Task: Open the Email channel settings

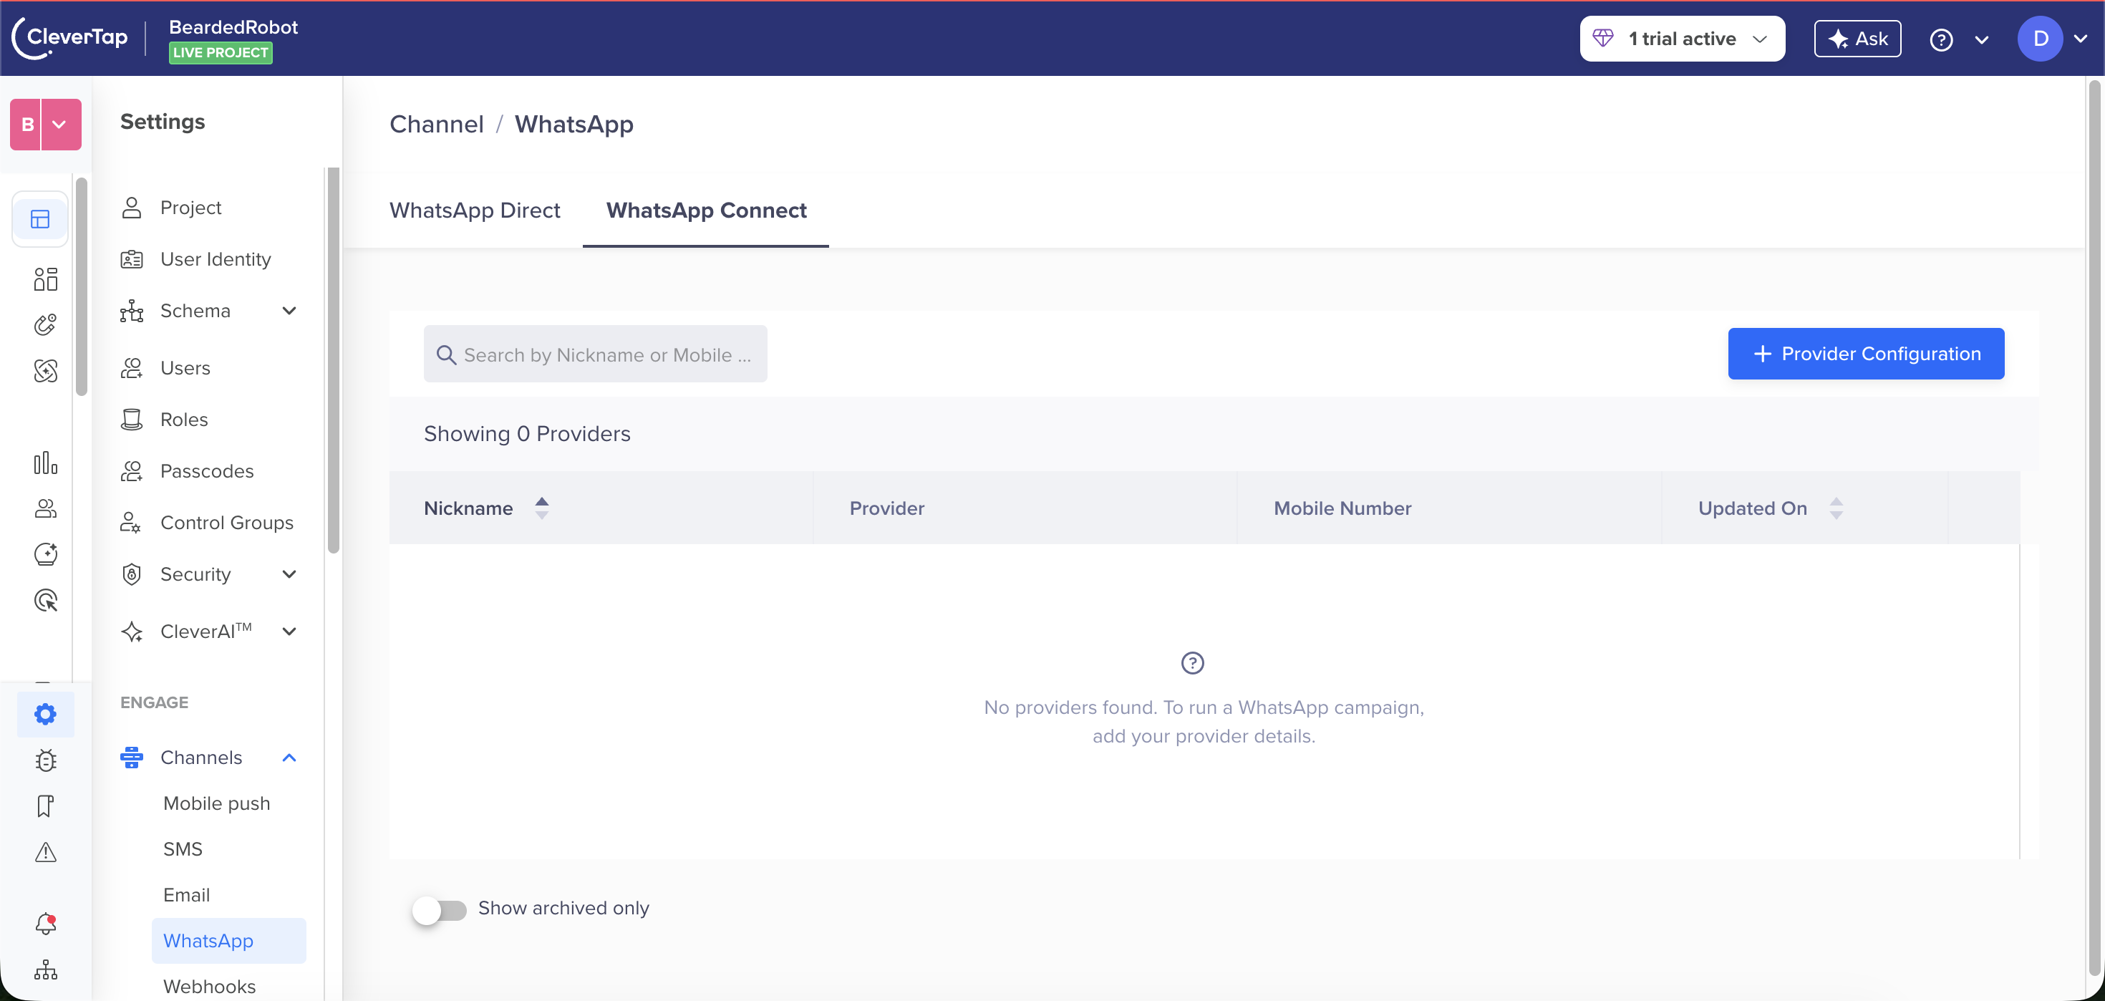Action: coord(186,895)
